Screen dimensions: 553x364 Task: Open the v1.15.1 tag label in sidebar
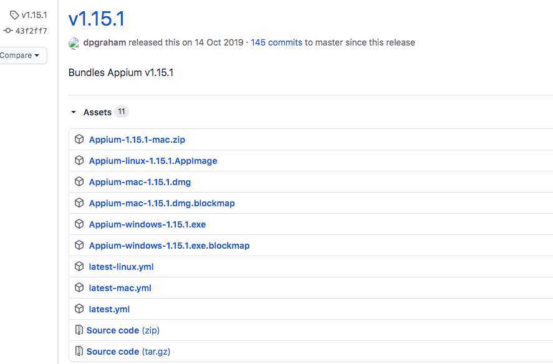click(34, 15)
